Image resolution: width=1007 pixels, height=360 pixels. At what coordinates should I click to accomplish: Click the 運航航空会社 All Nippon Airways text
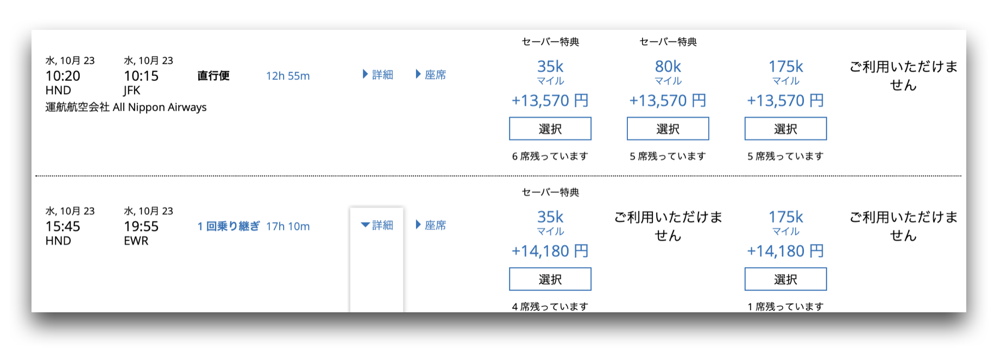(x=126, y=107)
